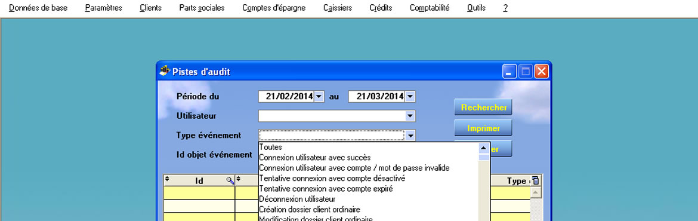Screen dimensions: 698x221
Task: Select 'Déconnexion utilisateur' option
Action: pyautogui.click(x=369, y=199)
